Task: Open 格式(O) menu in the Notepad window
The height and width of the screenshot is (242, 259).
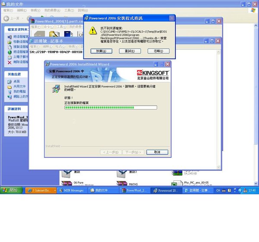Action: click(60, 47)
